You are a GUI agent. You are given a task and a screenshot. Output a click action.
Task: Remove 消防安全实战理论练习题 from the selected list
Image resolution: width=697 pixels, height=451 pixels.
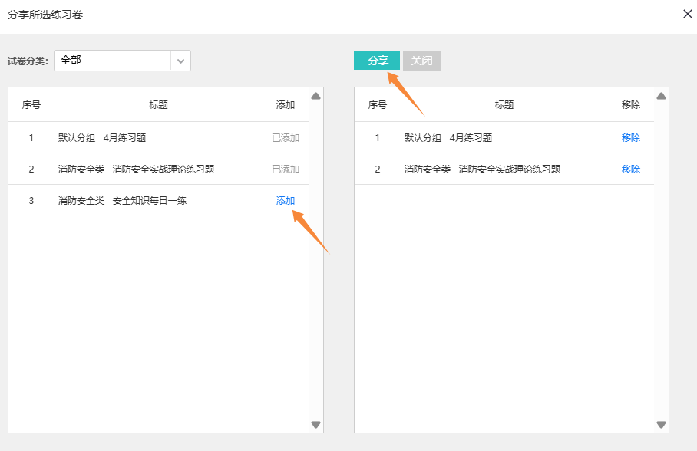pyautogui.click(x=630, y=170)
